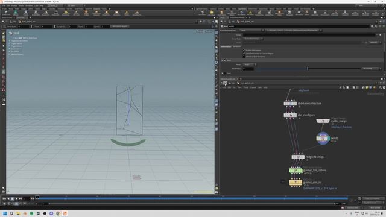The width and height of the screenshot is (386, 217).
Task: Open the scaling dropdown beside Bend Angle slider
Action: (x=372, y=68)
